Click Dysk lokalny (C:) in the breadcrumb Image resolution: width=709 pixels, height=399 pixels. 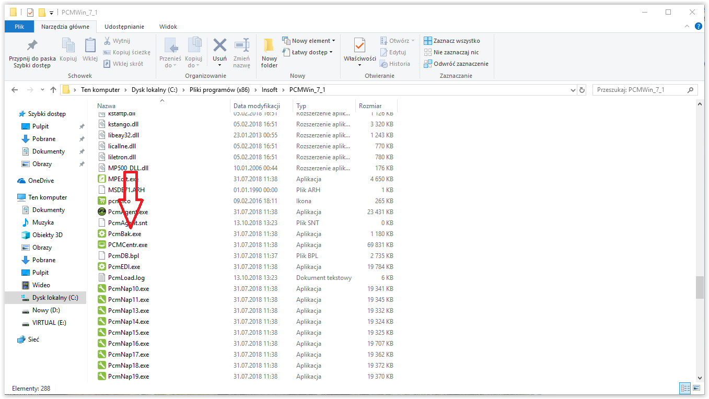154,90
